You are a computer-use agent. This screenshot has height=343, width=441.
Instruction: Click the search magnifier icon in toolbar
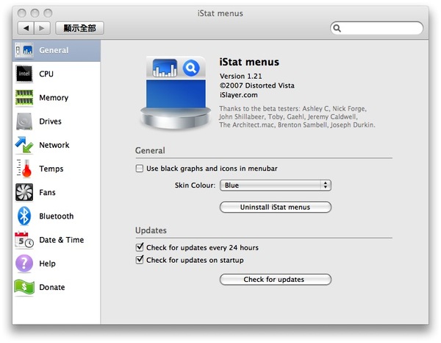[x=337, y=28]
